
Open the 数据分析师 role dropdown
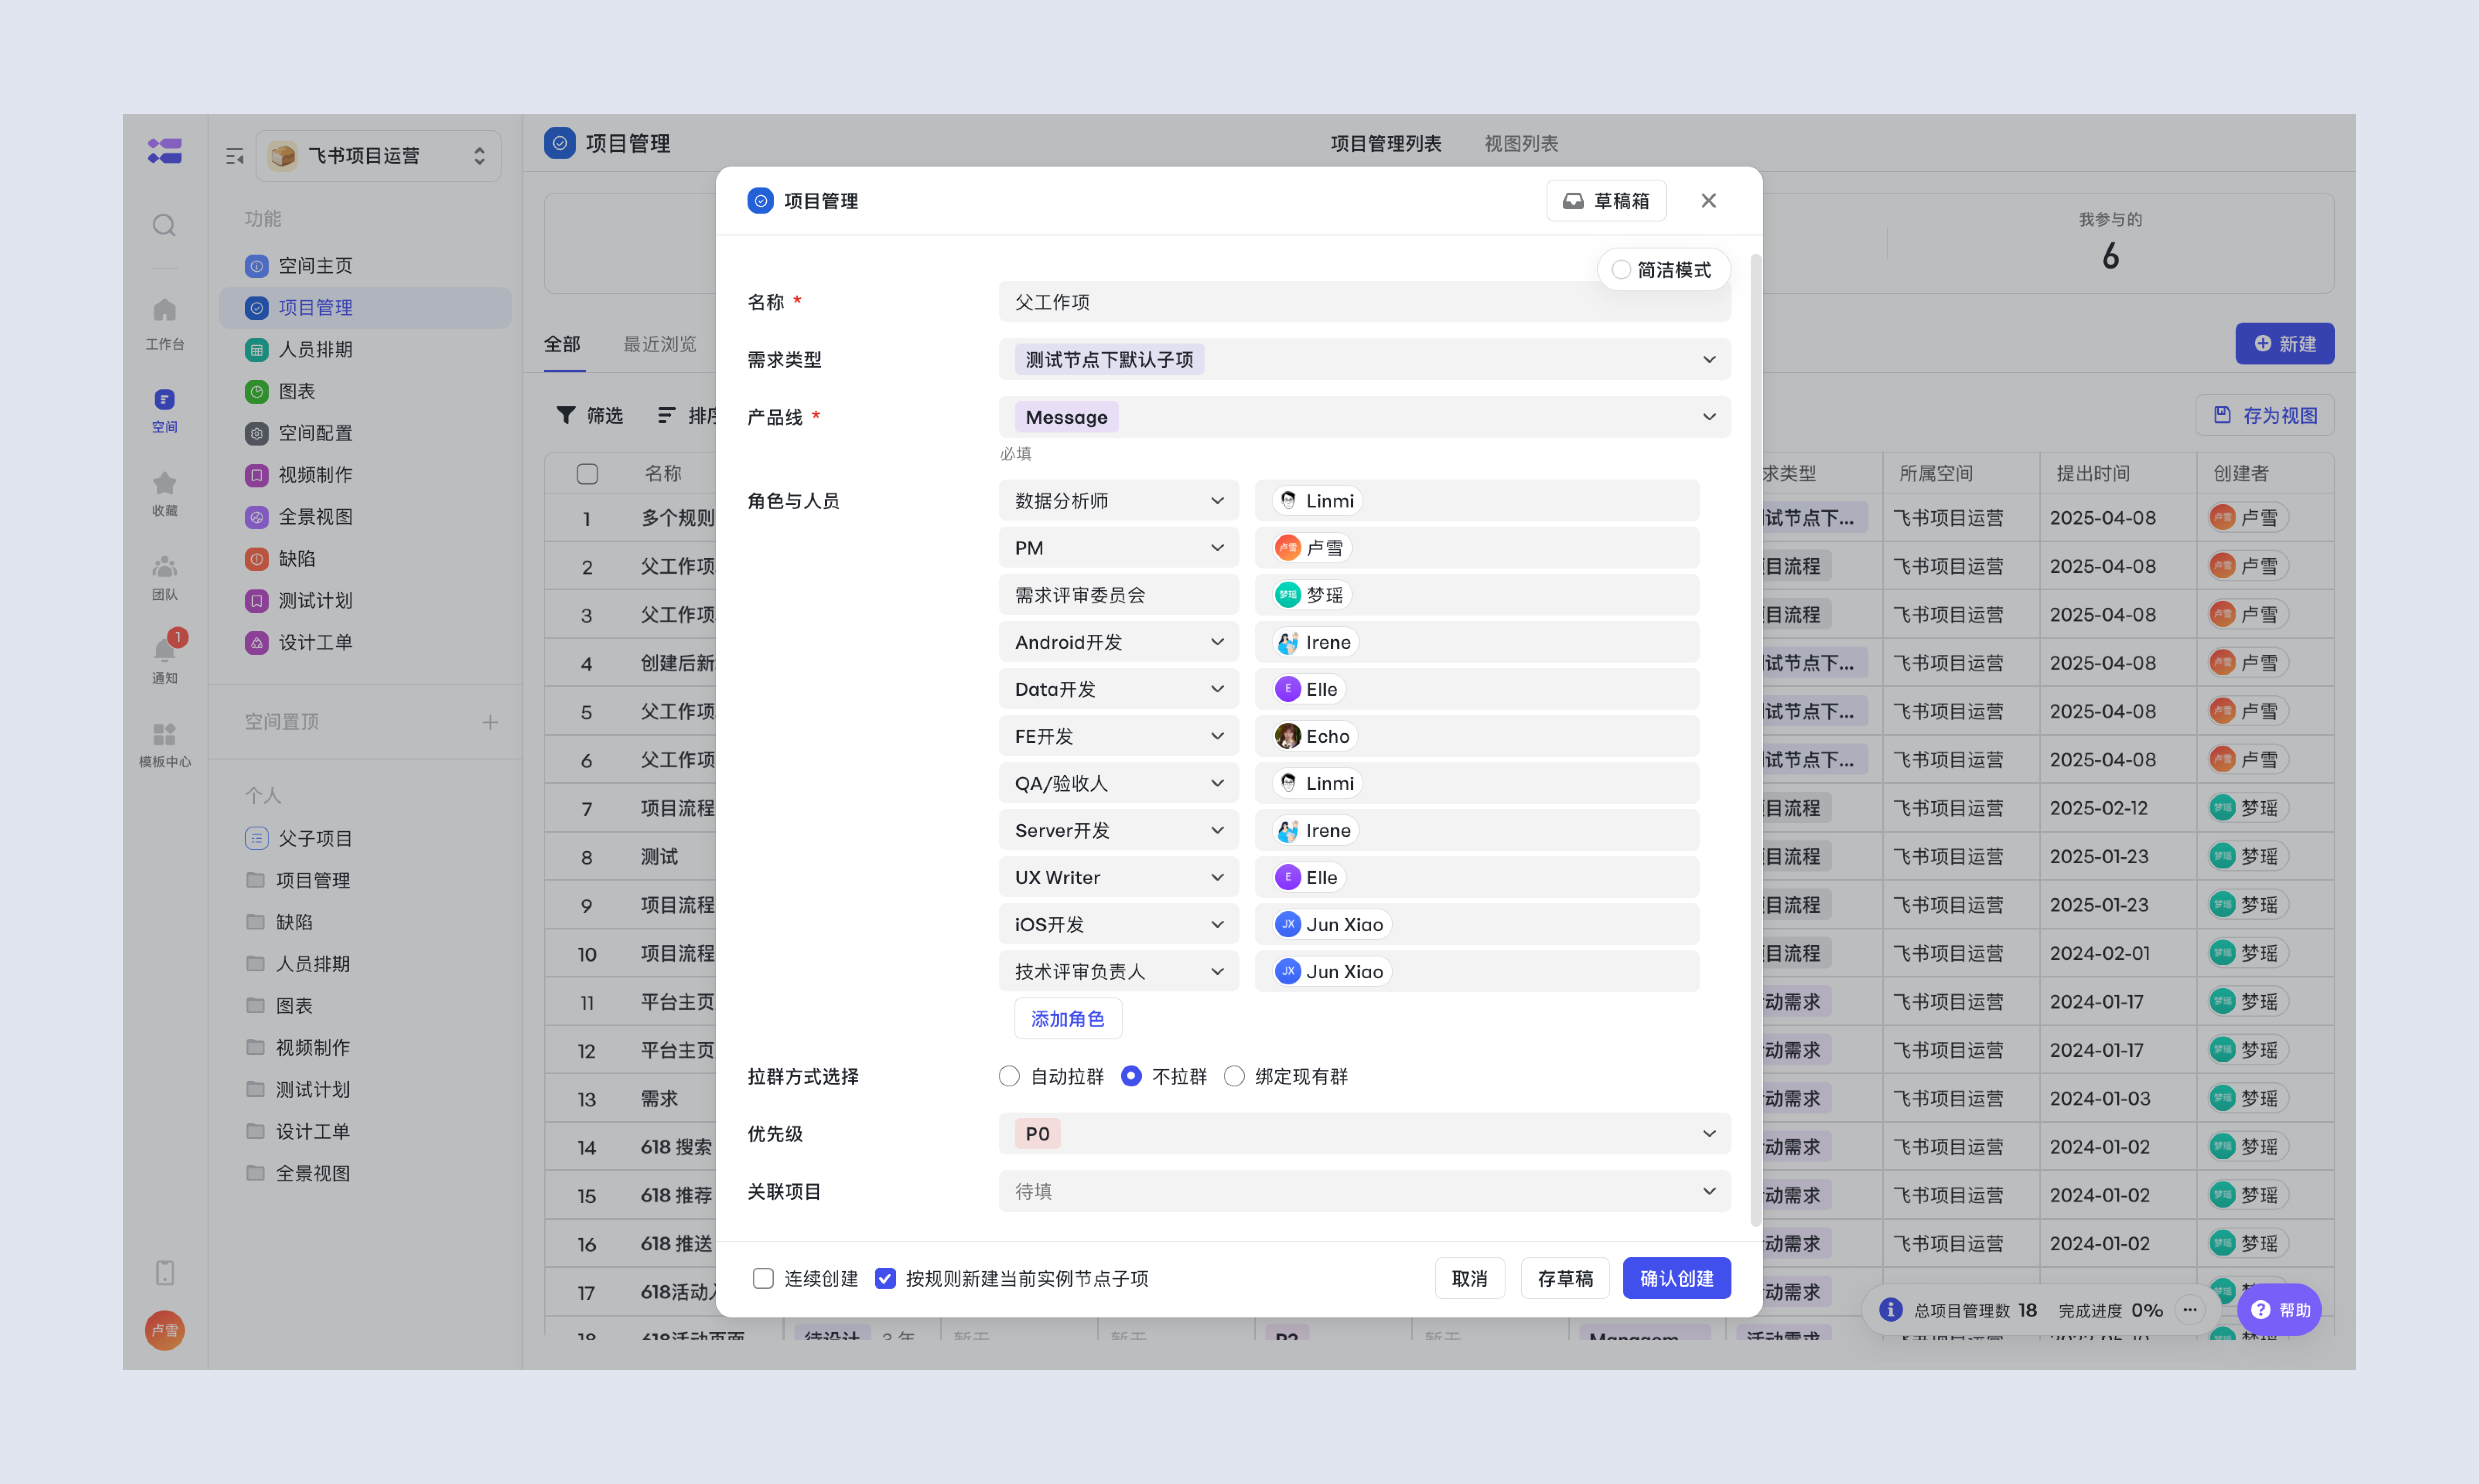(1118, 501)
